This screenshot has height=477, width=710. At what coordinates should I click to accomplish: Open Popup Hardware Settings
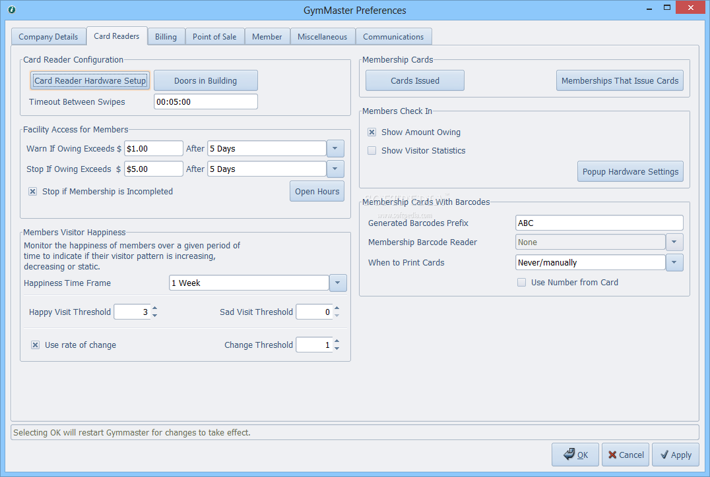point(630,171)
